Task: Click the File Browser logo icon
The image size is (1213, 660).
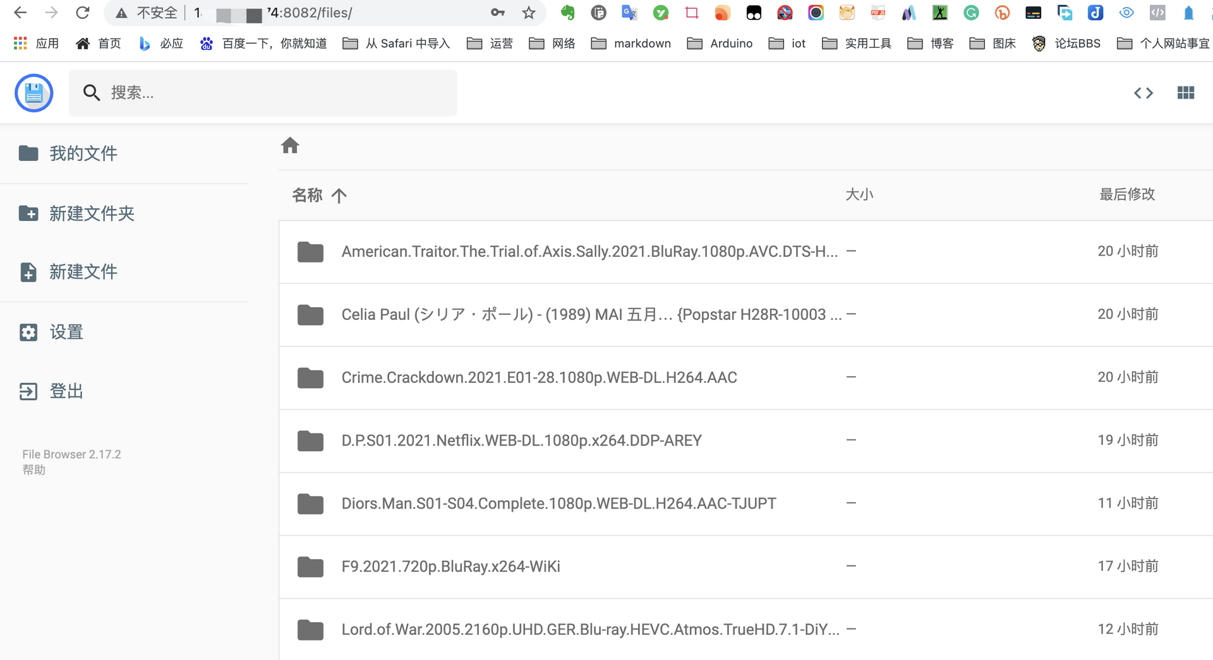Action: (x=34, y=93)
